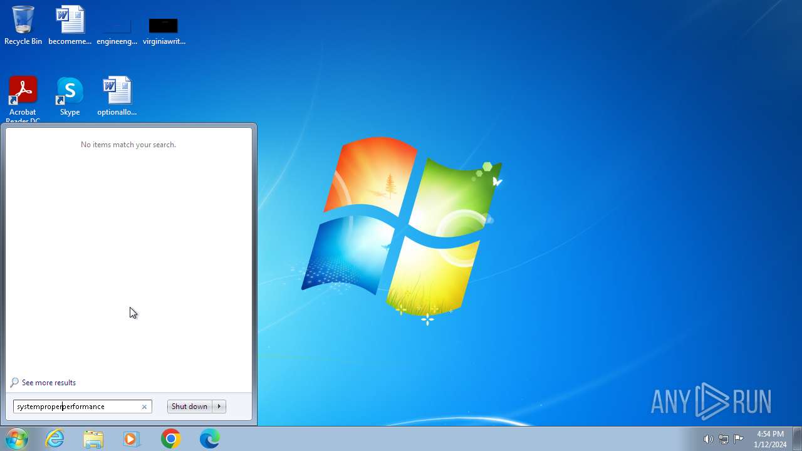Launch Windows Media Player from taskbar
Viewport: 802px width, 451px height.
click(x=132, y=438)
